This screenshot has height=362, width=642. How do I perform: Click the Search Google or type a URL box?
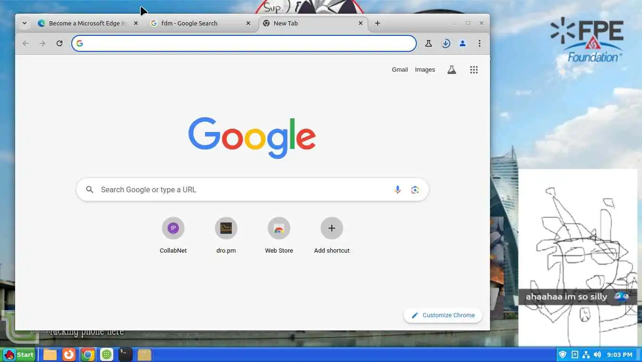(253, 189)
